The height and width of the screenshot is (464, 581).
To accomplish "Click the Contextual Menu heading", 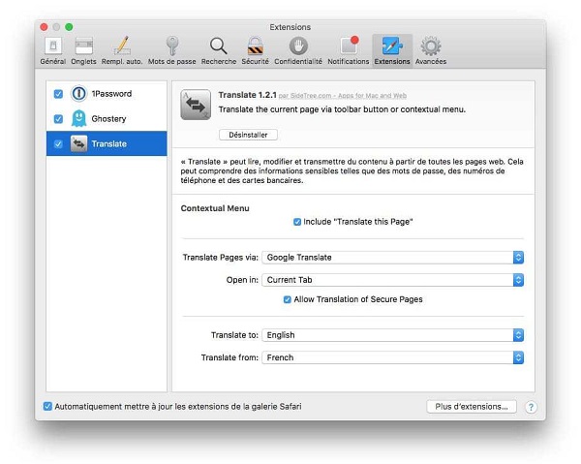I will pos(215,208).
